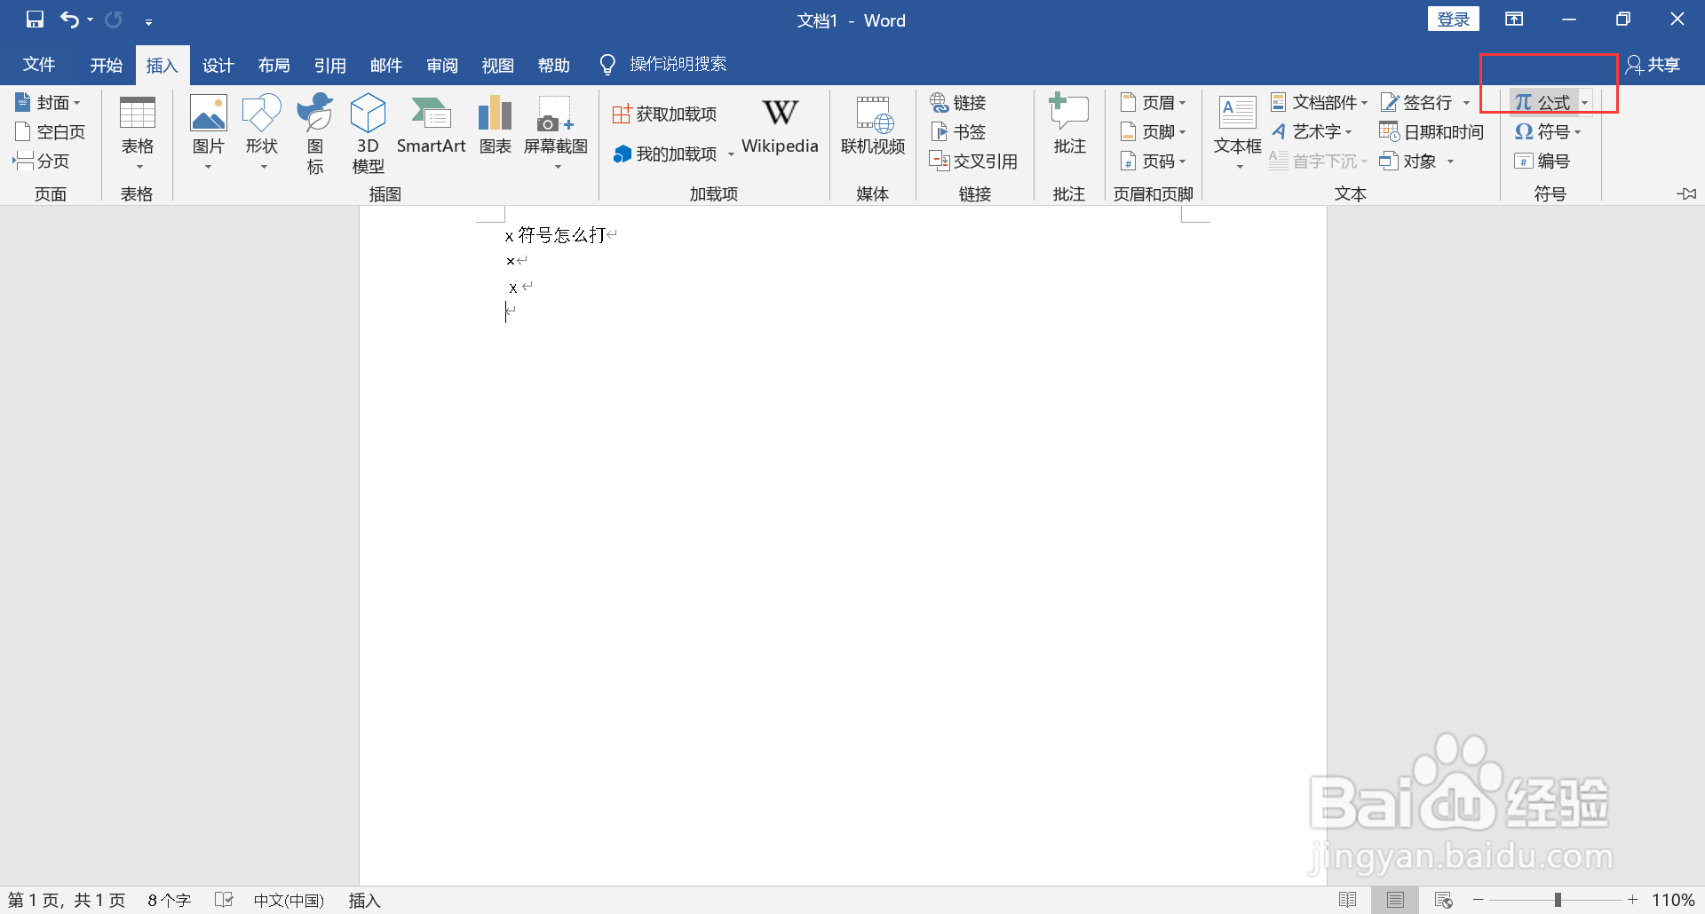Open the 屏幕截图 screenshot tool
This screenshot has height=914, width=1705.
[556, 131]
